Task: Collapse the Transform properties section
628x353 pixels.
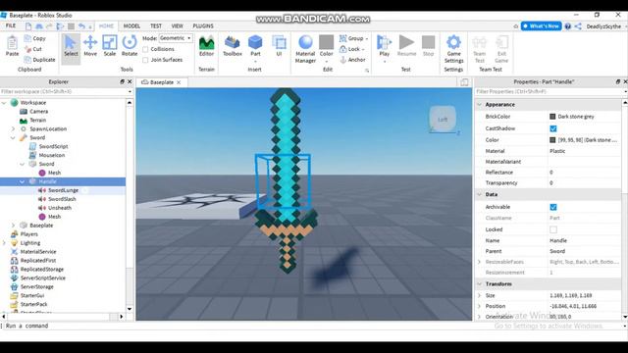Action: [x=480, y=283]
